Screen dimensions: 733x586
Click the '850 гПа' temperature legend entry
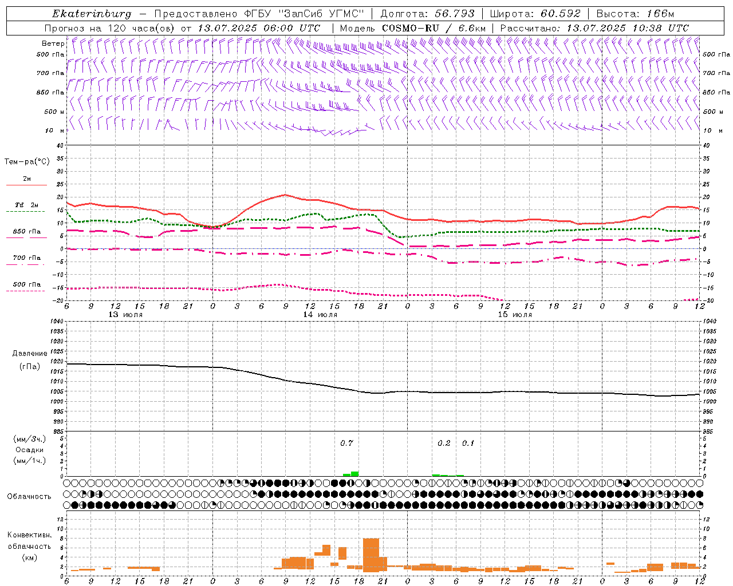pos(27,232)
